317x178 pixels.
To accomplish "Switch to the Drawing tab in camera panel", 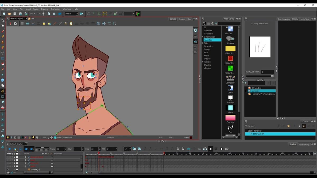I will coord(182,19).
